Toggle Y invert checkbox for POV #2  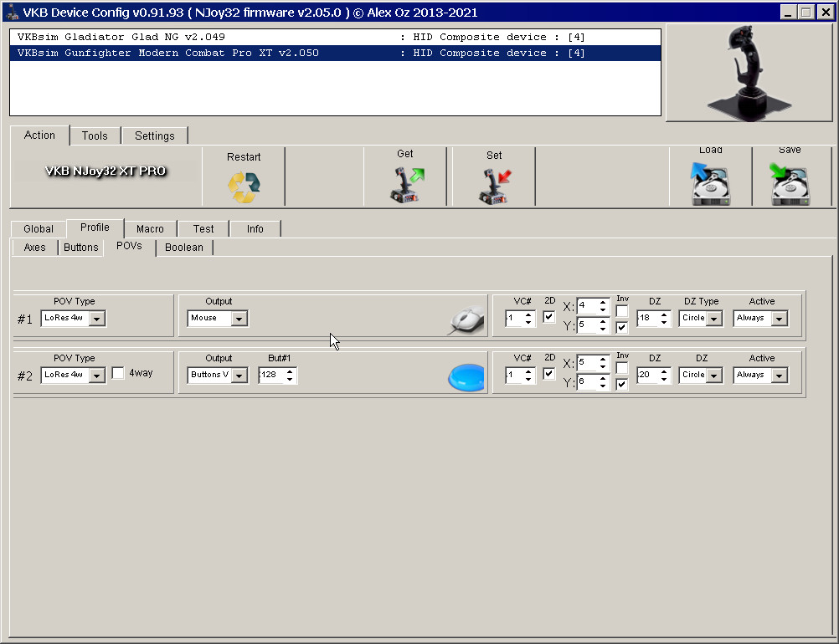(x=622, y=384)
